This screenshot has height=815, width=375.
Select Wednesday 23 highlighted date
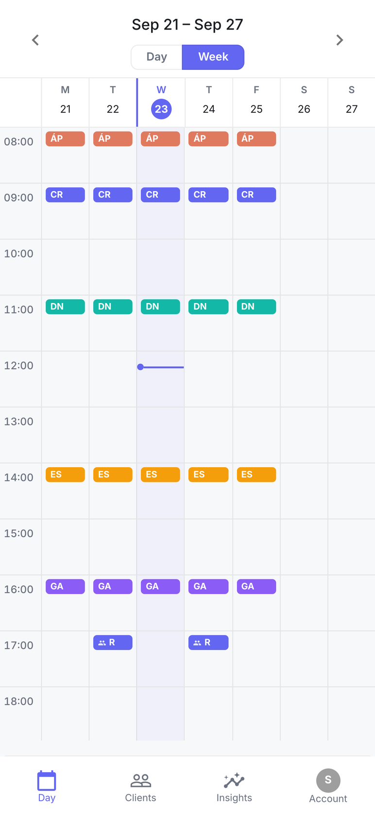[161, 109]
